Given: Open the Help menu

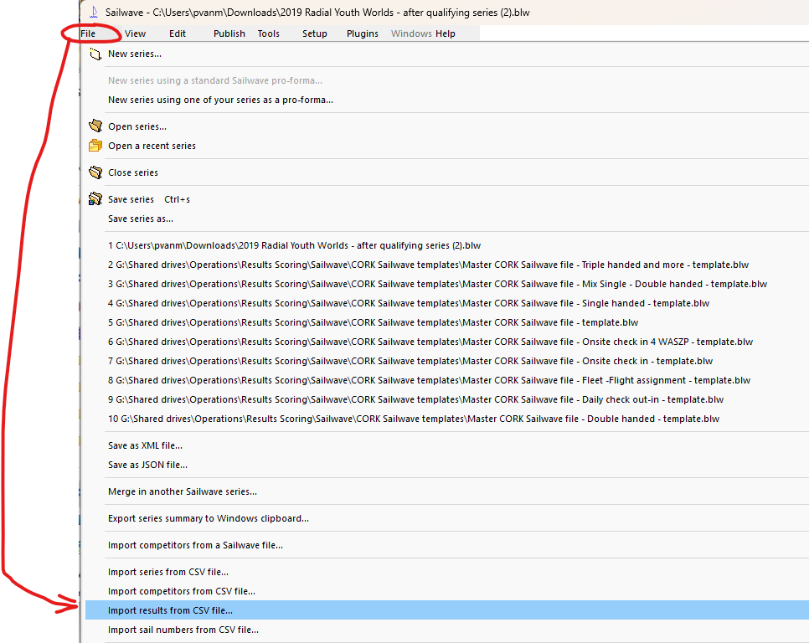Looking at the screenshot, I should click(x=446, y=33).
